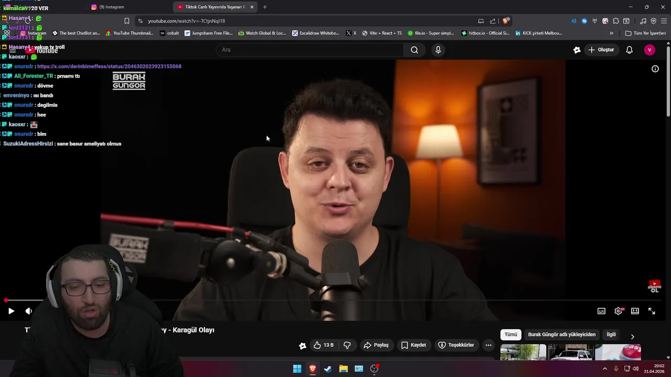This screenshot has height=377, width=671.
Task: Click the search magnifier button
Action: pyautogui.click(x=414, y=50)
